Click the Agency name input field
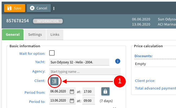The width and height of the screenshot is (176, 108). point(85,71)
